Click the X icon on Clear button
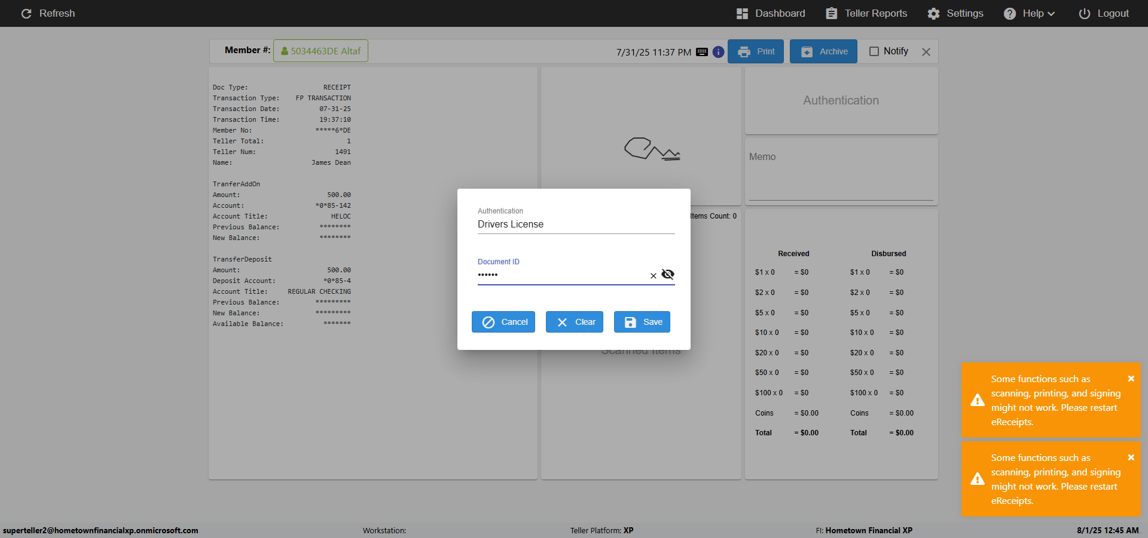Image resolution: width=1148 pixels, height=538 pixels. click(562, 322)
